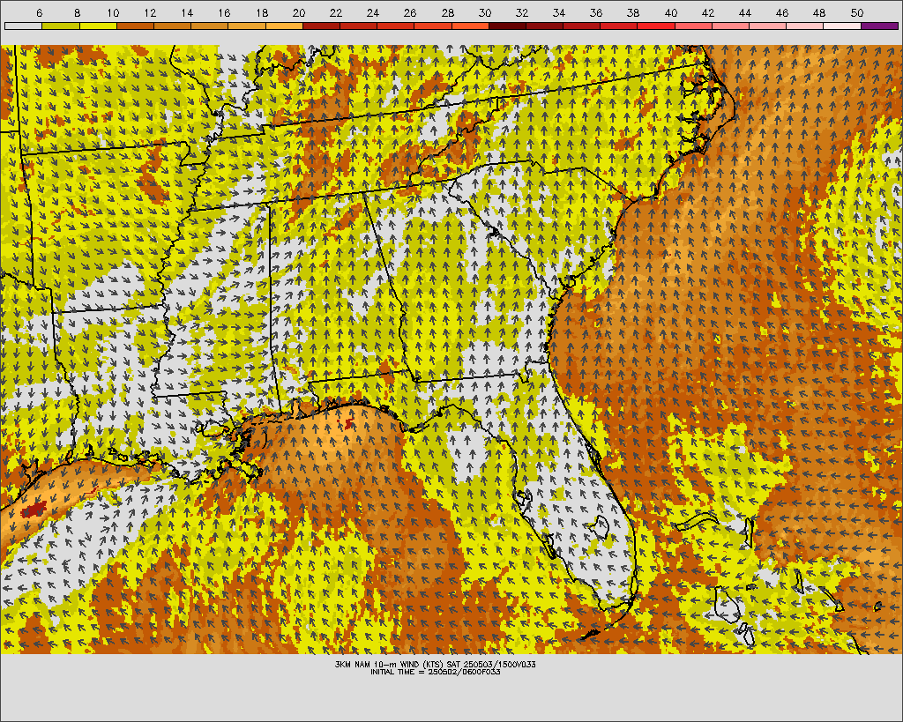The width and height of the screenshot is (903, 722).
Task: Click the legend label 8
Action: (x=78, y=12)
